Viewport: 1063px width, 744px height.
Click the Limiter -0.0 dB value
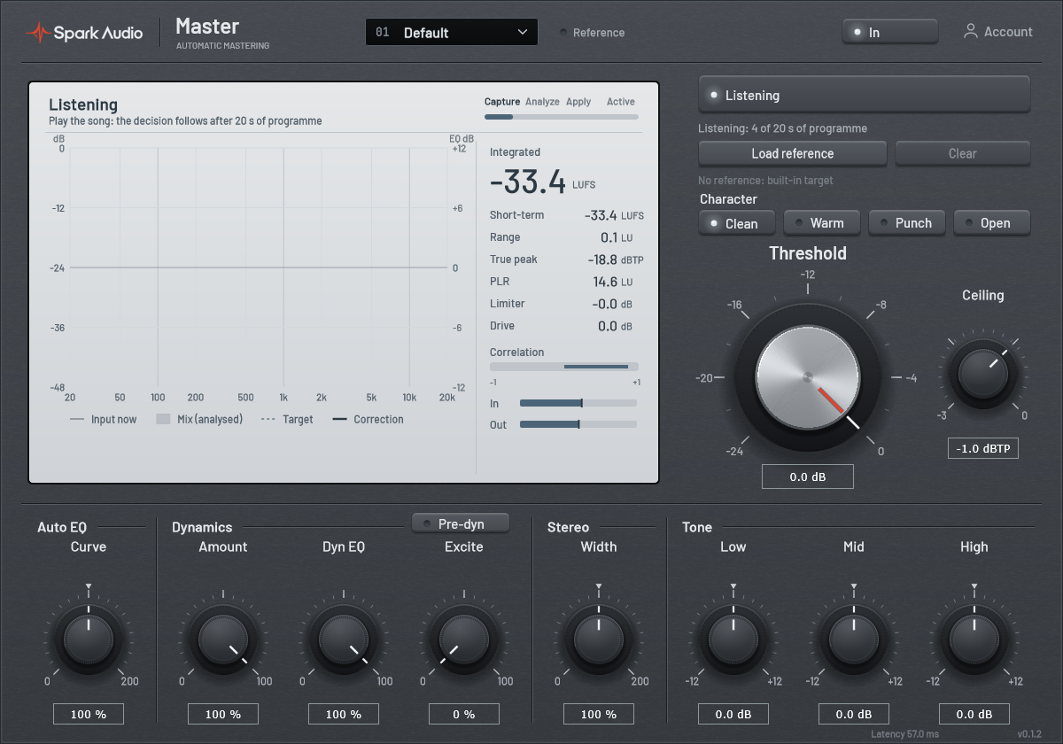[x=612, y=304]
